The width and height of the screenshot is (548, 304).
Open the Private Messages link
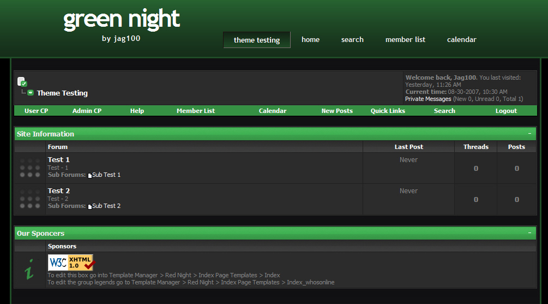pos(428,99)
